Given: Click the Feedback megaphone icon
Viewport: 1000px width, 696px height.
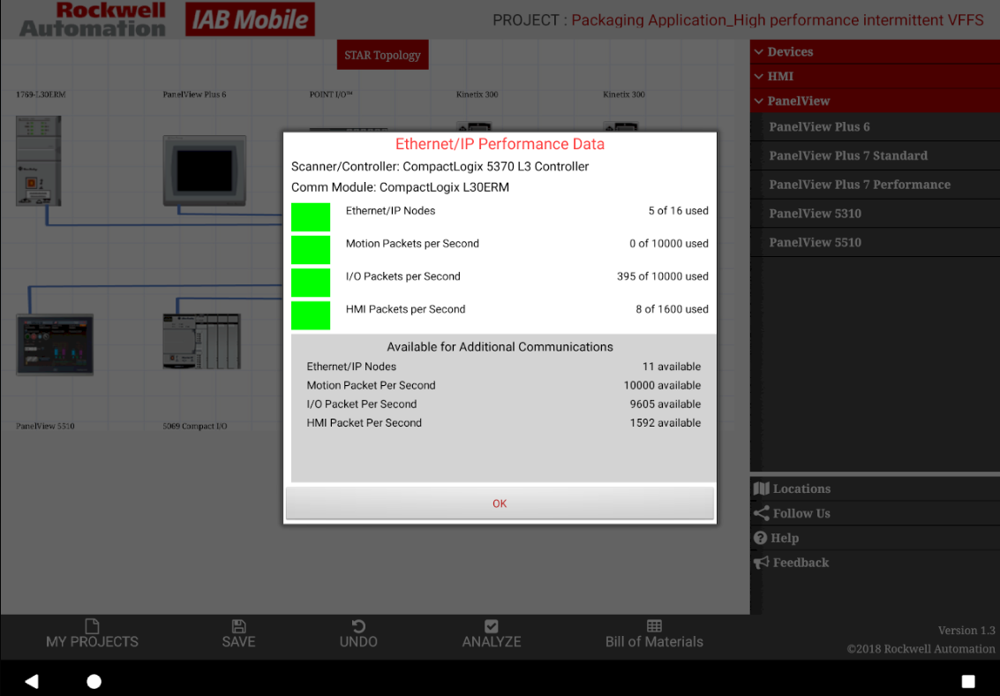Looking at the screenshot, I should (761, 563).
